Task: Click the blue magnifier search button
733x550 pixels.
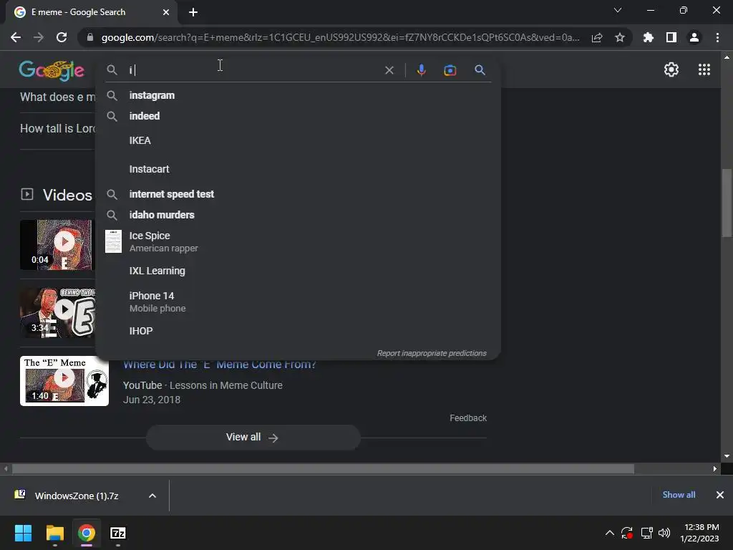Action: point(480,70)
